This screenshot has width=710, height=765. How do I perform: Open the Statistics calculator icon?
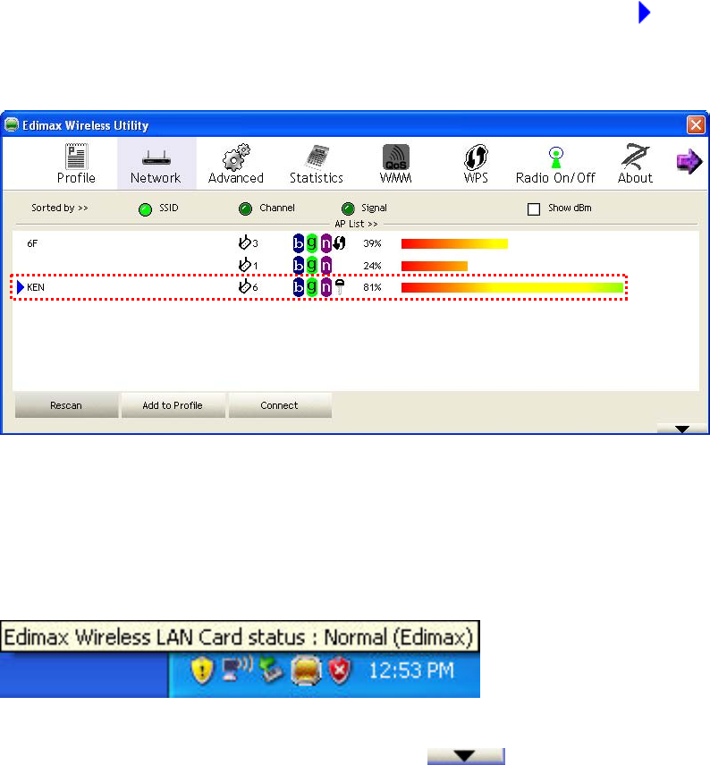317,157
